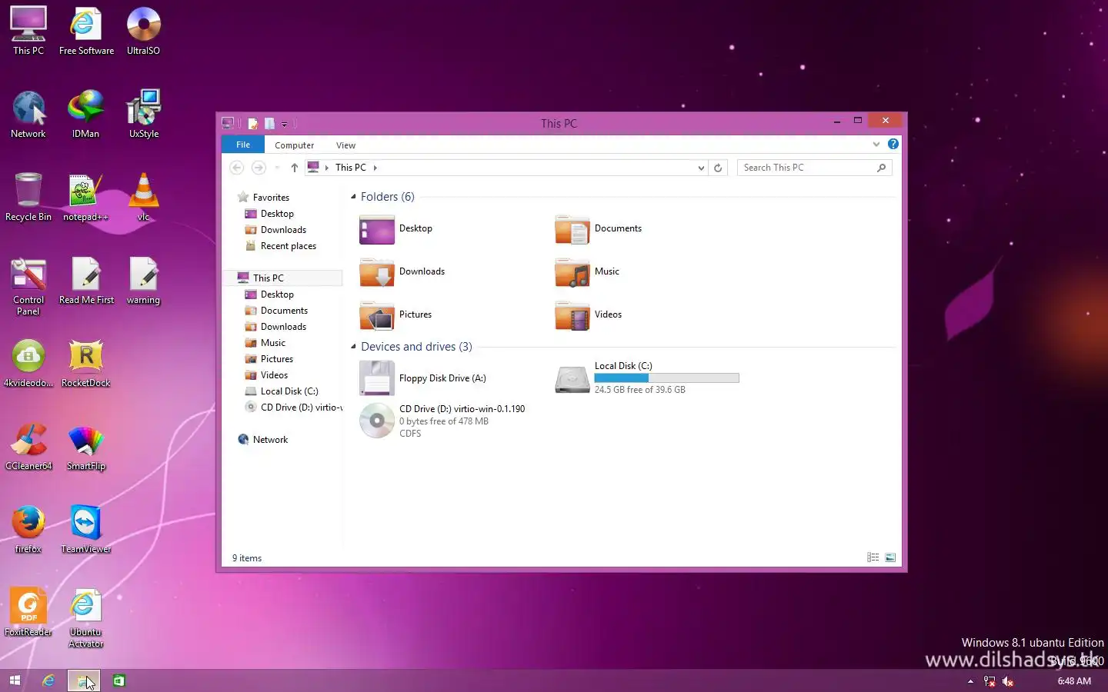Open the Free Software desktop shortcut
1108x692 pixels.
tap(86, 31)
